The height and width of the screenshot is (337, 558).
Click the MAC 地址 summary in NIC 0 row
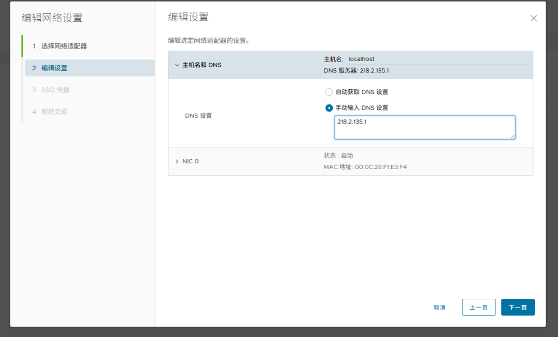365,167
